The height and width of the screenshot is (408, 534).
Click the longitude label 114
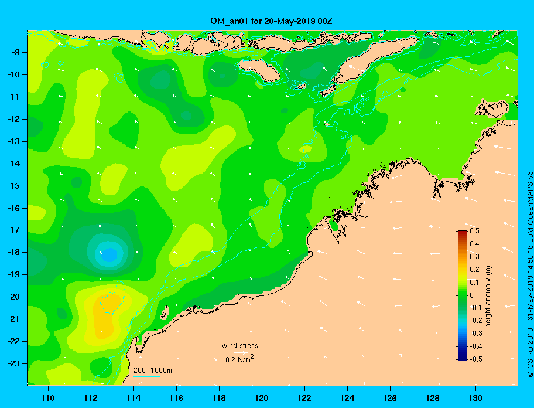click(x=133, y=398)
